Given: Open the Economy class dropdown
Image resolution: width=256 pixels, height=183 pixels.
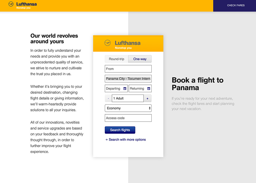Looking at the screenshot, I should [128, 108].
